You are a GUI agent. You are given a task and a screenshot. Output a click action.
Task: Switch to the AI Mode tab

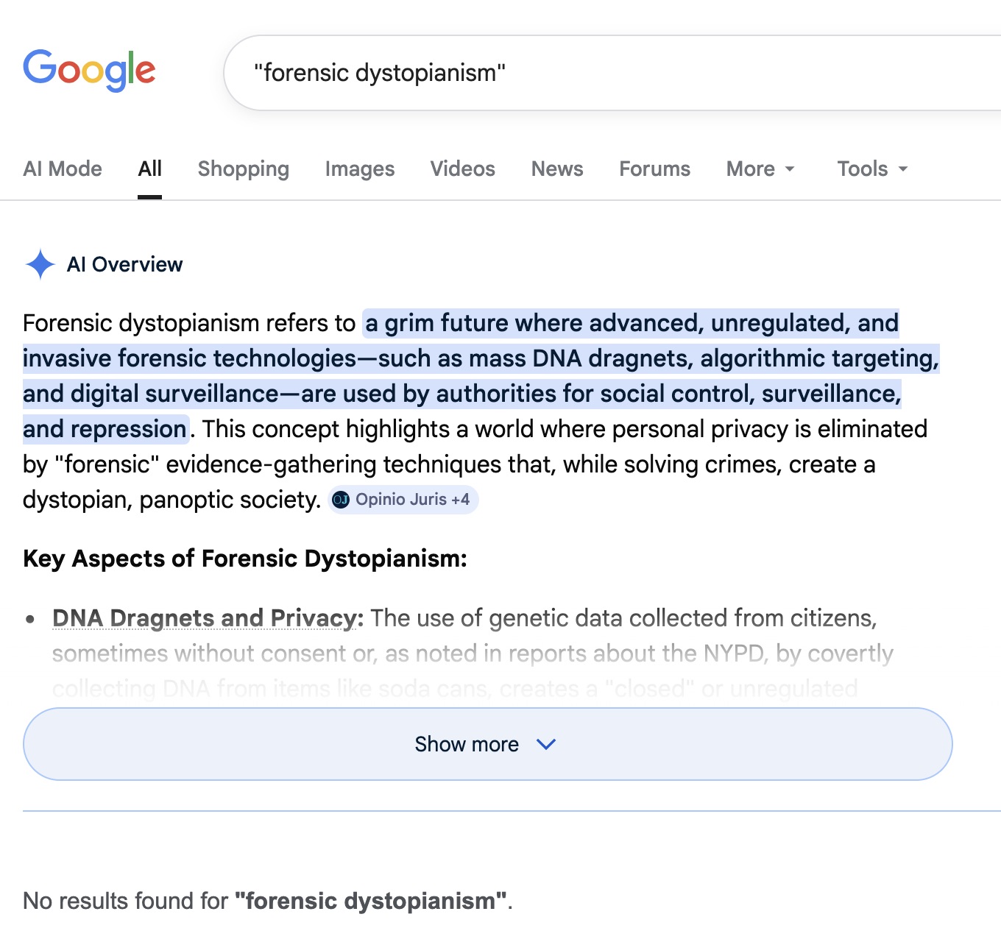click(63, 169)
